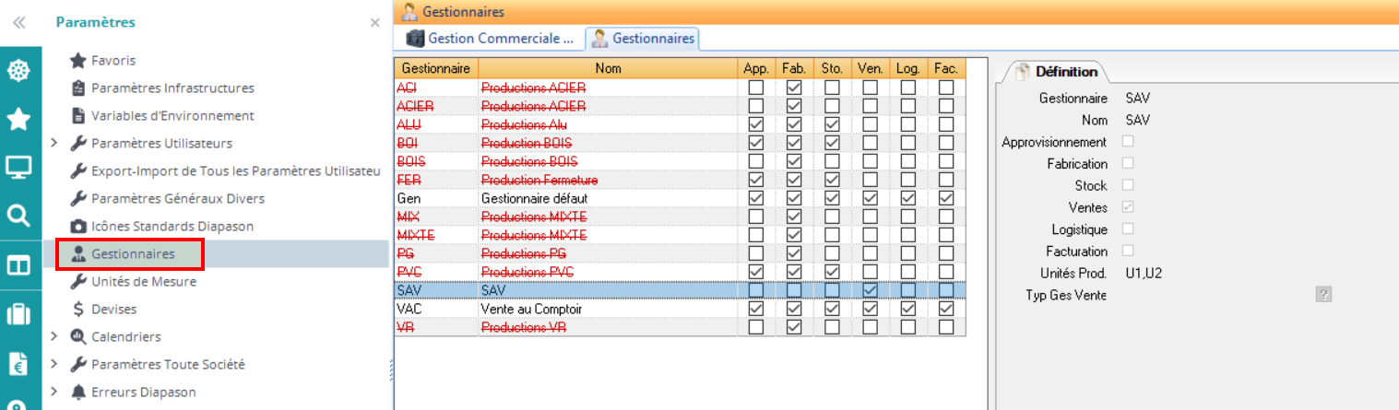Open search with the magnifier sidebar icon
1399x410 pixels.
click(x=18, y=217)
